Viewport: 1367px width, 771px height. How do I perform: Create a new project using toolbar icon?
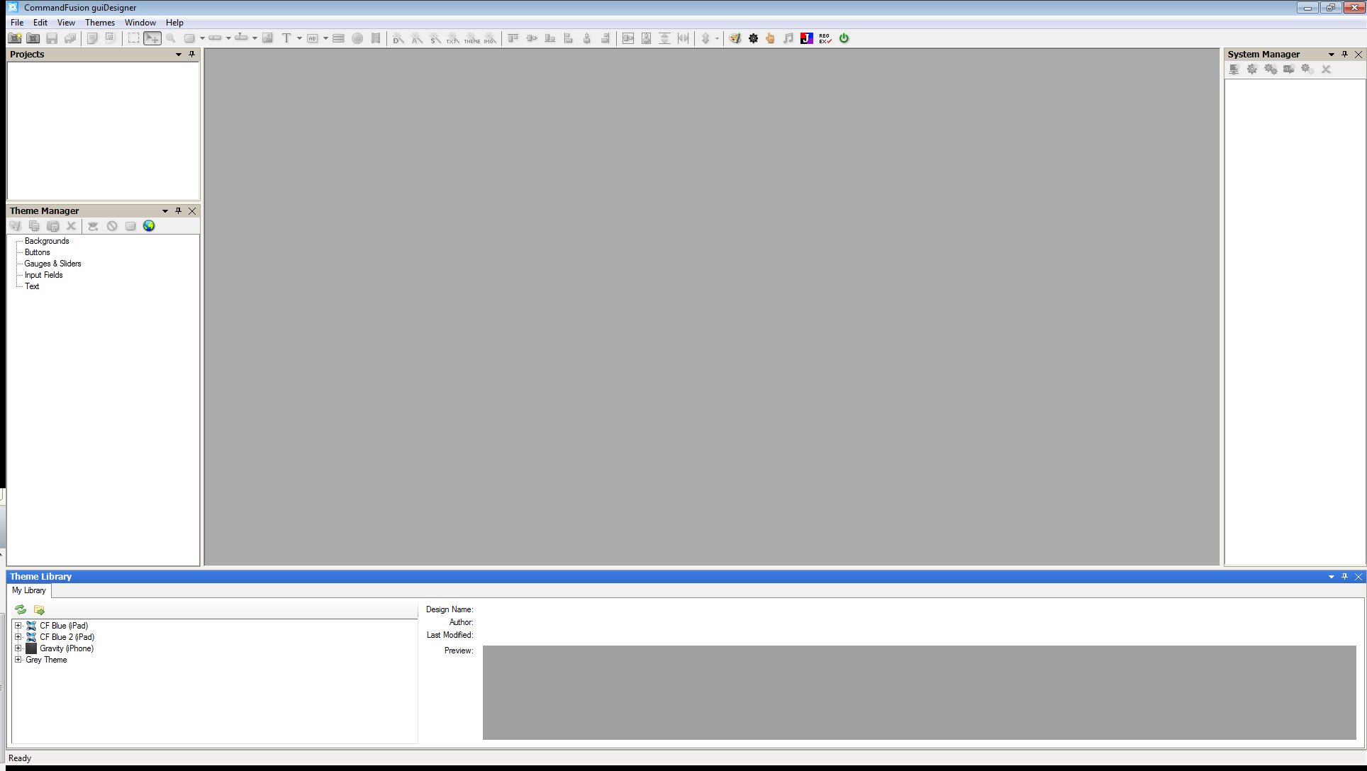point(15,38)
